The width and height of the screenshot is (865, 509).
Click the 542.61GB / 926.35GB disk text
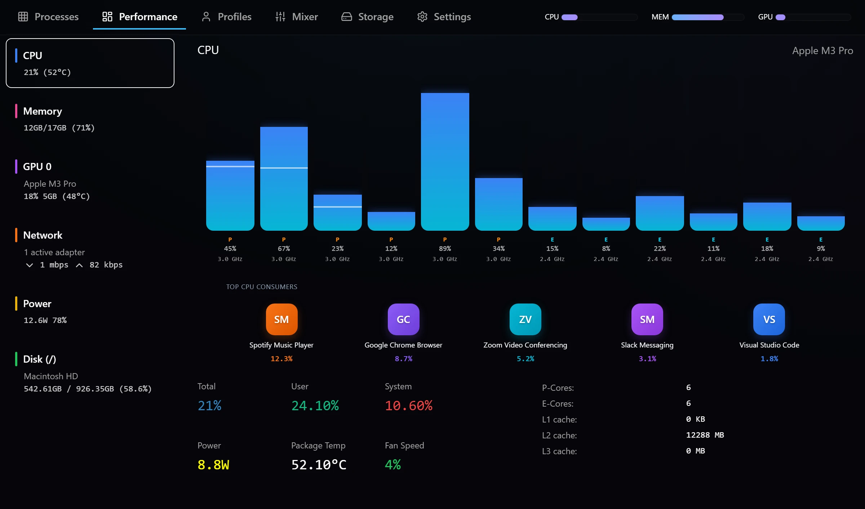coord(88,389)
